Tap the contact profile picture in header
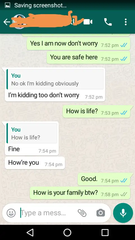Screen dimensions: 135x240 pyautogui.click(x=19, y=22)
